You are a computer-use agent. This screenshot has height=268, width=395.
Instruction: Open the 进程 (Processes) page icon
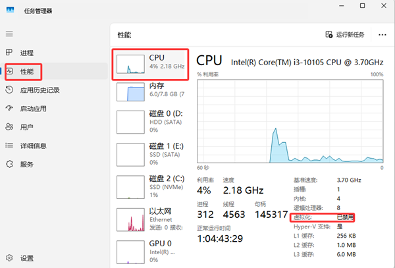9,53
